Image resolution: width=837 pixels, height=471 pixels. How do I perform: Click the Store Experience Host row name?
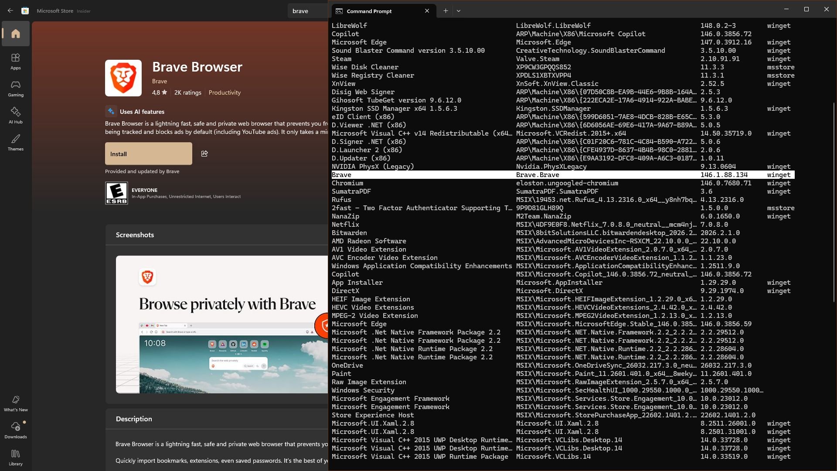(373, 415)
